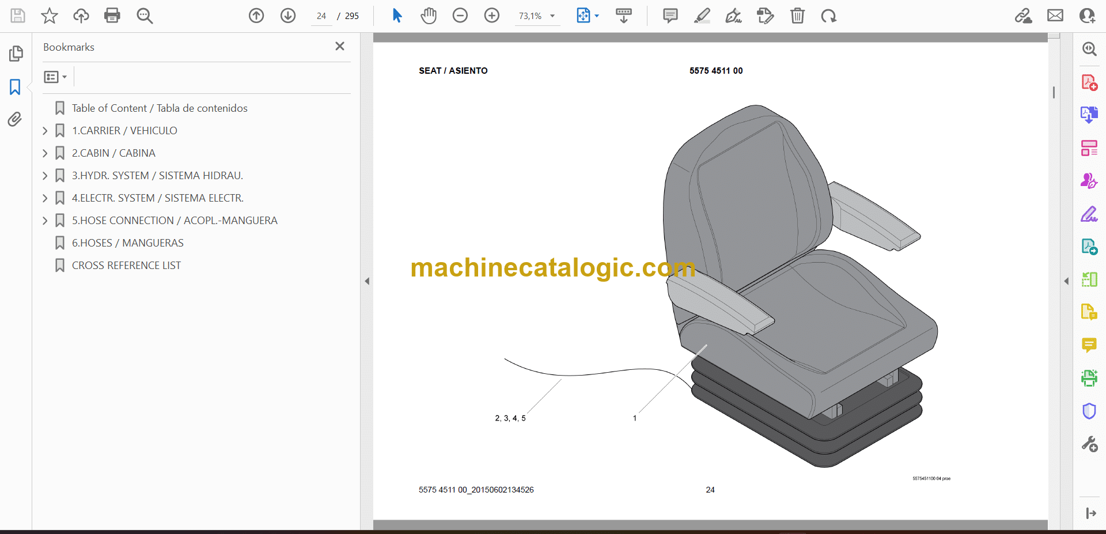
Task: Open the CROSS REFERENCE LIST bookmark
Action: click(126, 266)
